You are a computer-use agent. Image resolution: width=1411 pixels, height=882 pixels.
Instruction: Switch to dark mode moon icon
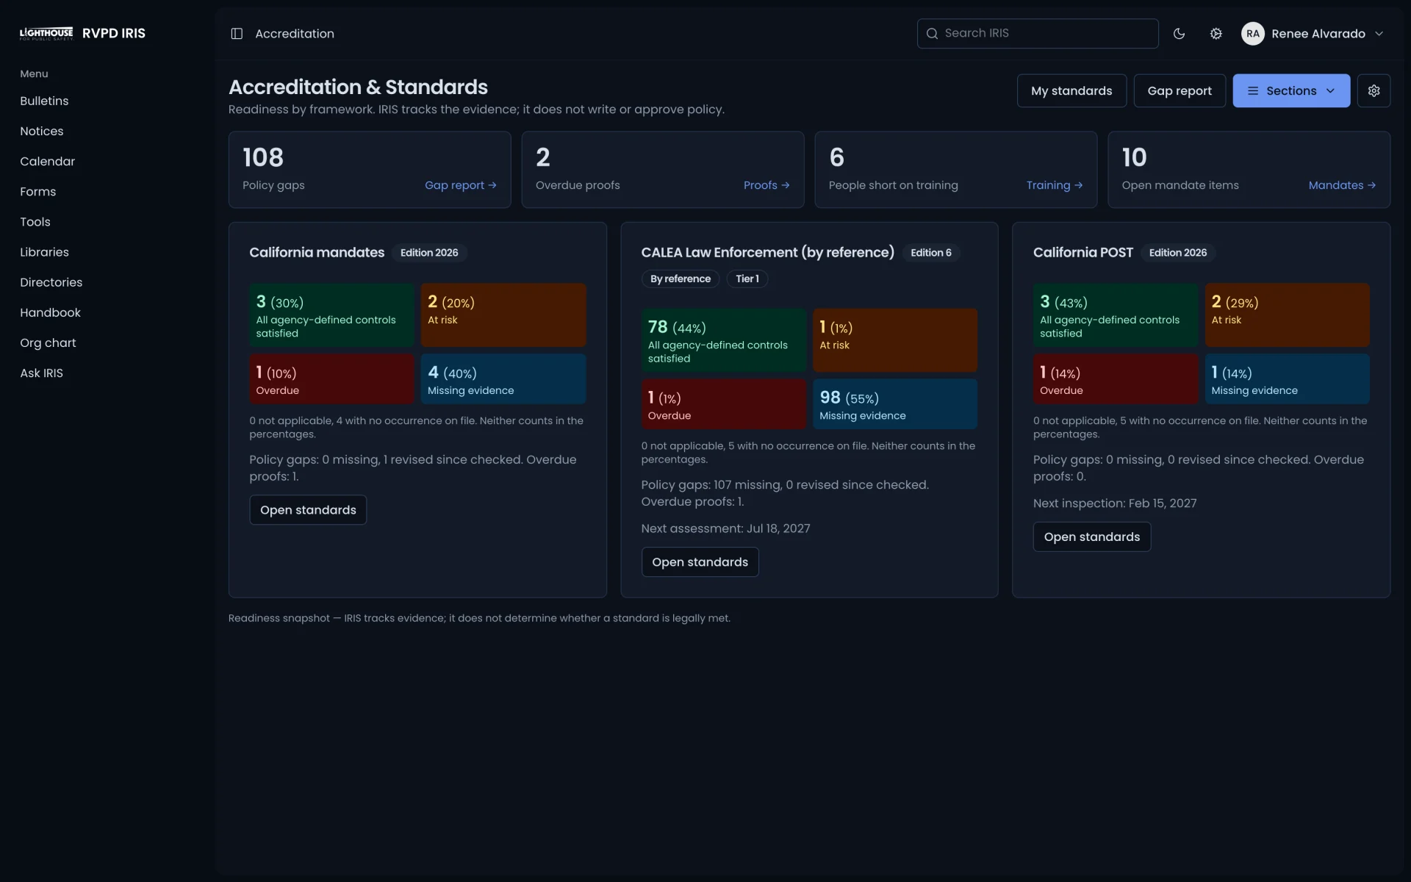click(1179, 34)
